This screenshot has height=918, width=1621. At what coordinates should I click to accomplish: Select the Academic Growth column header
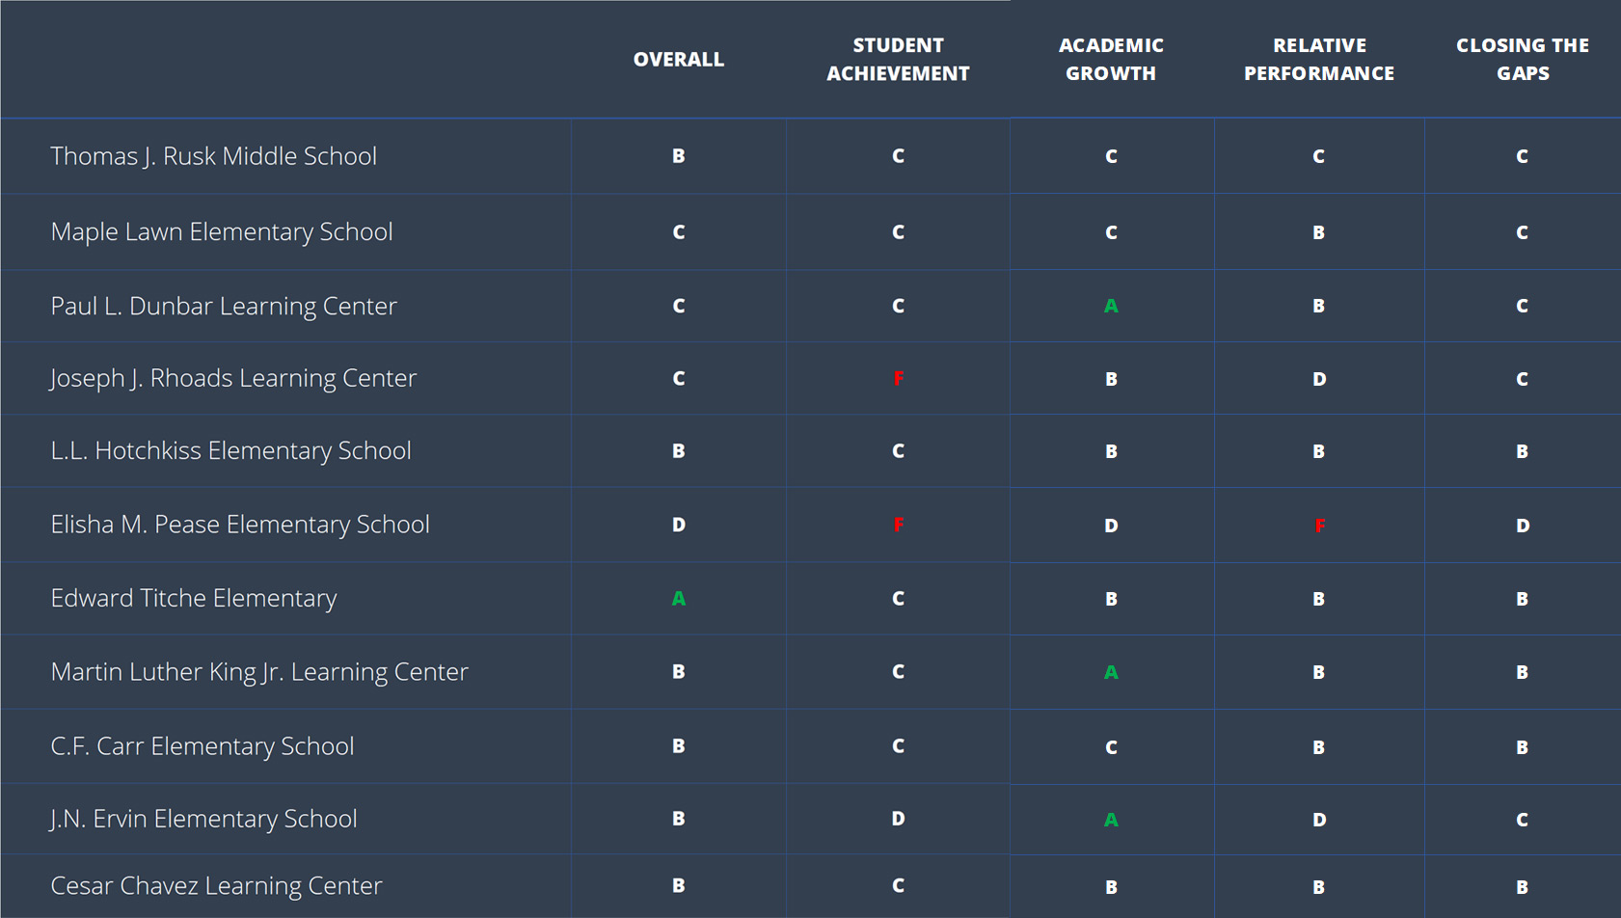1111,60
